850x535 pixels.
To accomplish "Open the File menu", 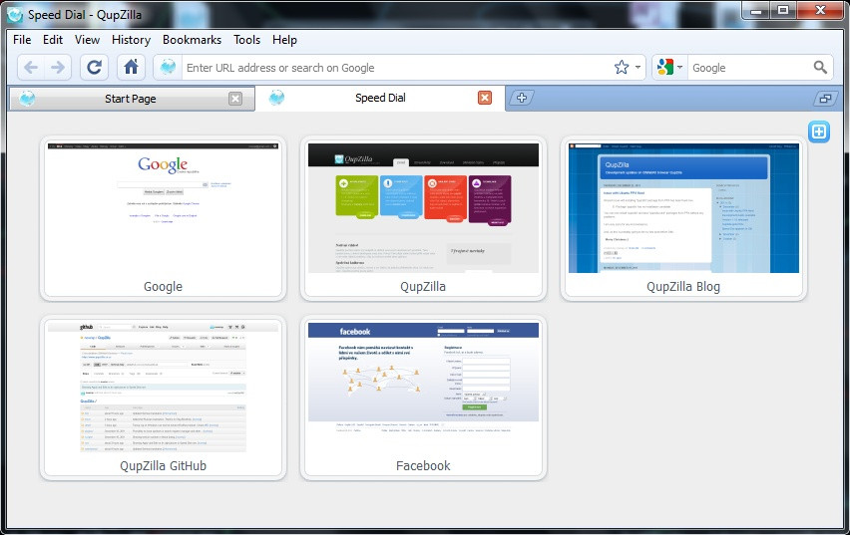I will 22,40.
